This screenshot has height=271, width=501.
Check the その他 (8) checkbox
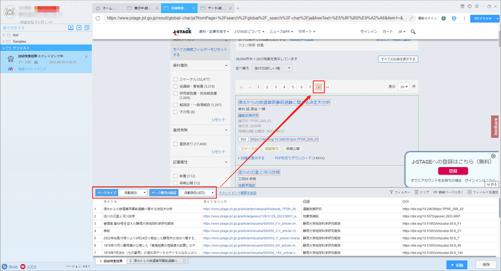(175, 112)
